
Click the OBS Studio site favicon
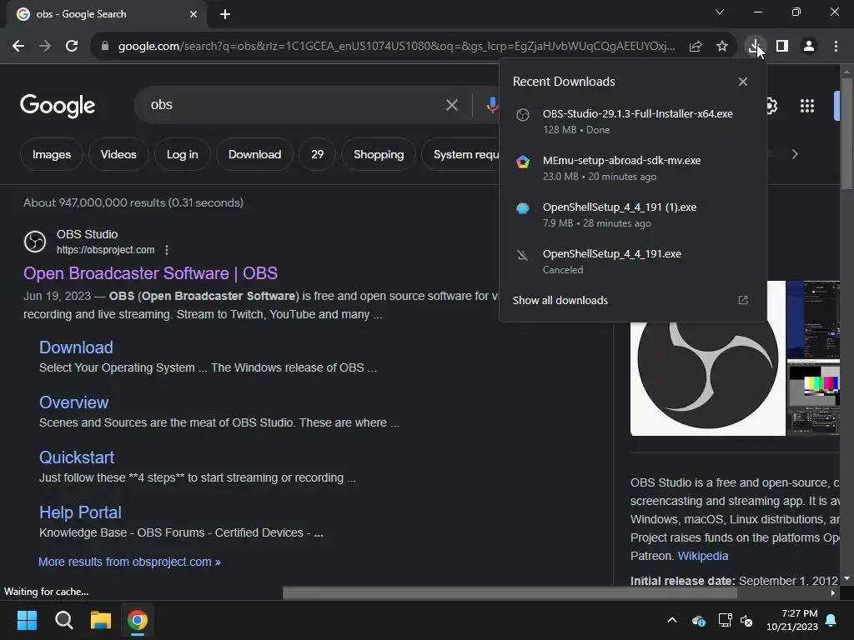(x=35, y=242)
